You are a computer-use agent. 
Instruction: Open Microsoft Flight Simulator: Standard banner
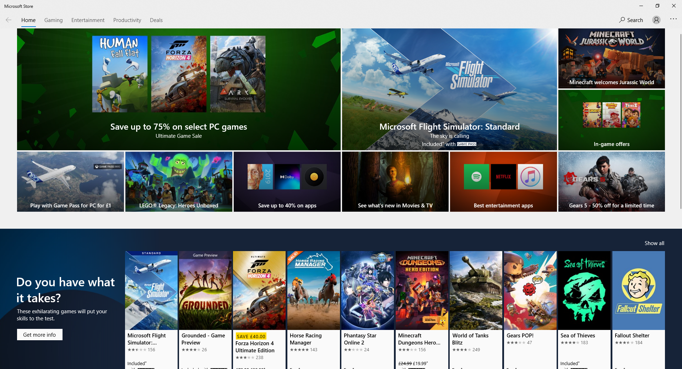point(449,89)
